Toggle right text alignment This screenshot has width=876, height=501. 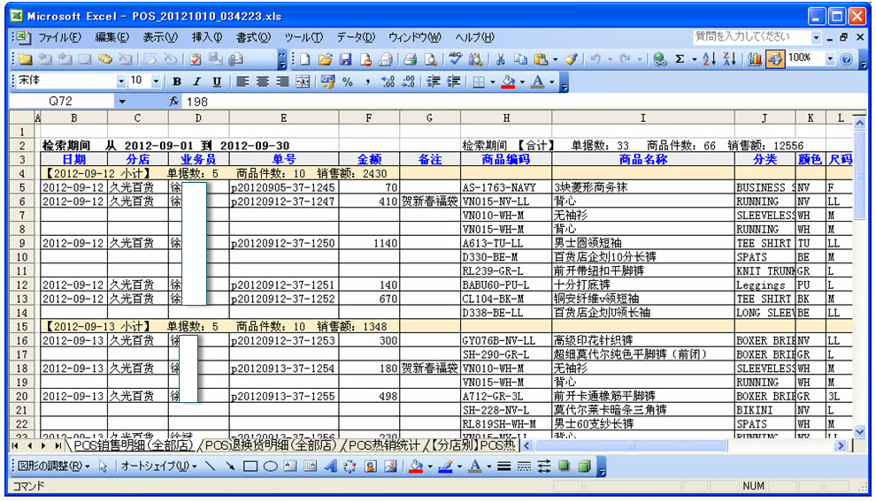(282, 82)
